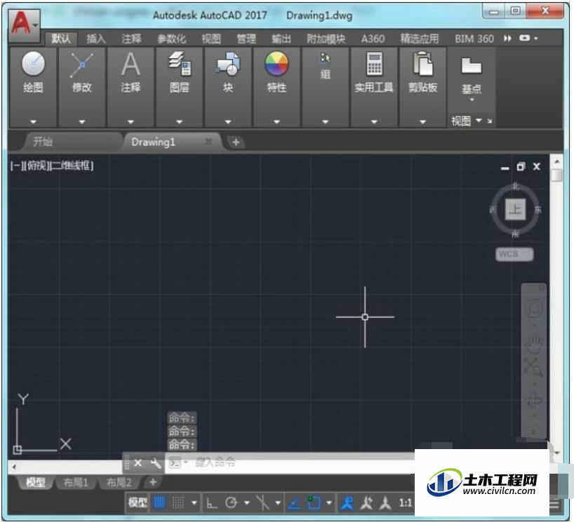Click the viewport label 俯视 control
The width and height of the screenshot is (574, 527).
coord(37,166)
